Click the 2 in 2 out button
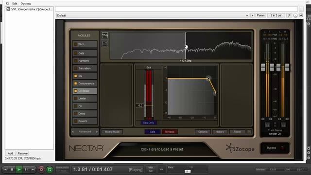Image resolution: width=311 pixels, height=175 pixels. click(x=276, y=15)
